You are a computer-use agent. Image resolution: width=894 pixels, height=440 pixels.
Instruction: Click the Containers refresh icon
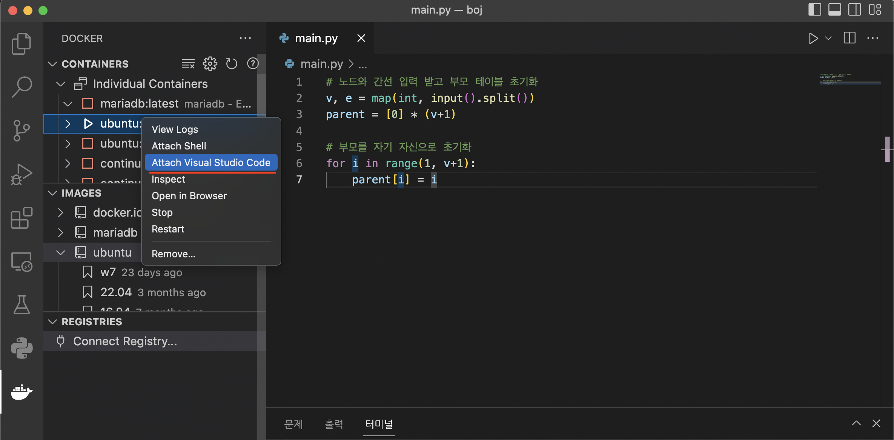(x=231, y=64)
